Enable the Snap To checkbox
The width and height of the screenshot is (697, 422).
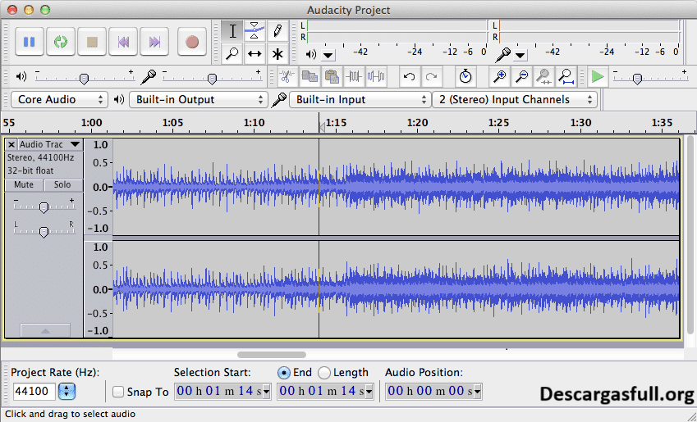119,392
